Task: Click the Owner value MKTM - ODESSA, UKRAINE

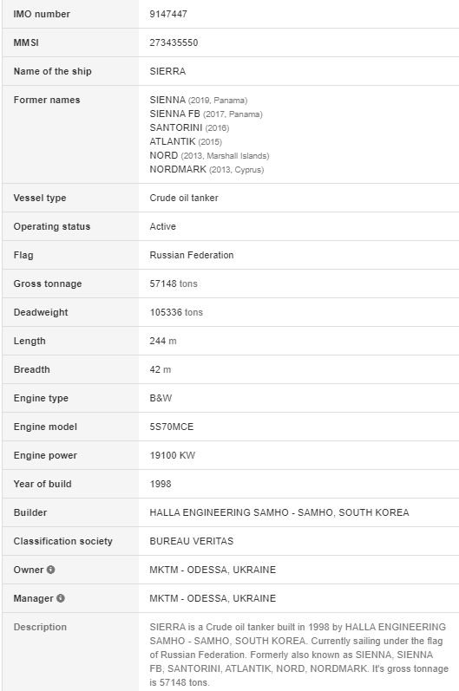Action: 213,570
